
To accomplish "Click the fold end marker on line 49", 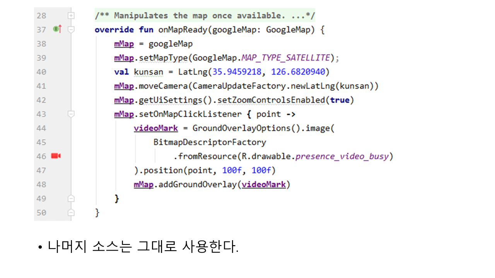I will click(x=71, y=198).
